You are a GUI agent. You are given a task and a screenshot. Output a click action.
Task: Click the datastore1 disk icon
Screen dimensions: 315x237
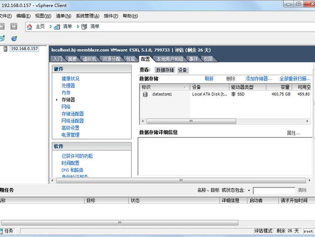click(x=145, y=94)
